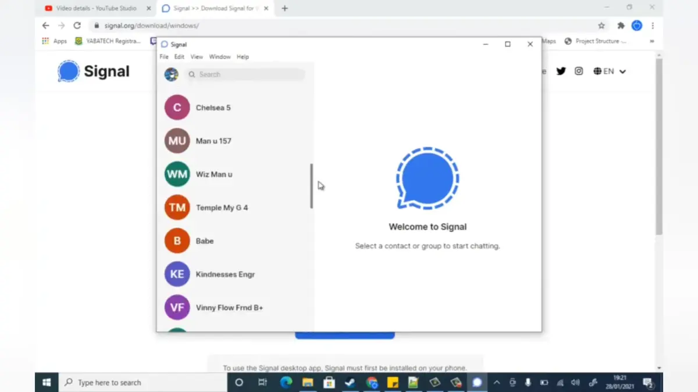
Task: Open the volume control in system tray
Action: [x=575, y=382]
